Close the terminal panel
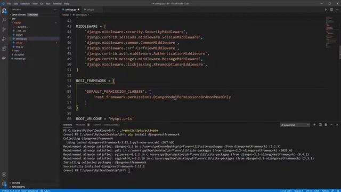341x192 pixels. pyautogui.click(x=337, y=125)
